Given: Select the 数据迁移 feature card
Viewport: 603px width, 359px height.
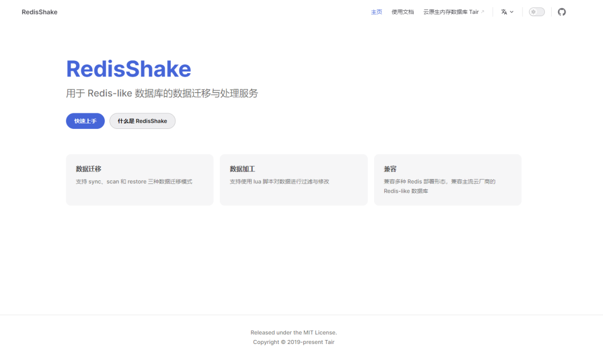Looking at the screenshot, I should point(140,180).
